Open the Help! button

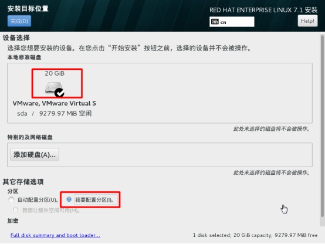[x=307, y=21]
